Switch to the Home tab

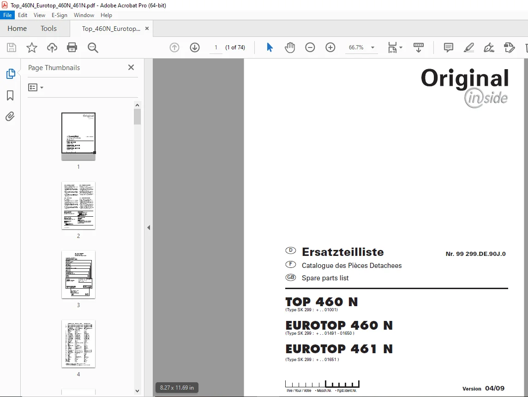(17, 29)
